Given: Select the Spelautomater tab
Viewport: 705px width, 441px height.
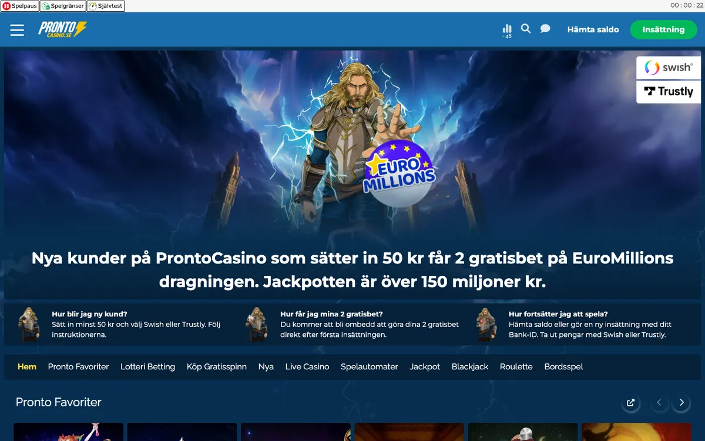Looking at the screenshot, I should coord(370,366).
